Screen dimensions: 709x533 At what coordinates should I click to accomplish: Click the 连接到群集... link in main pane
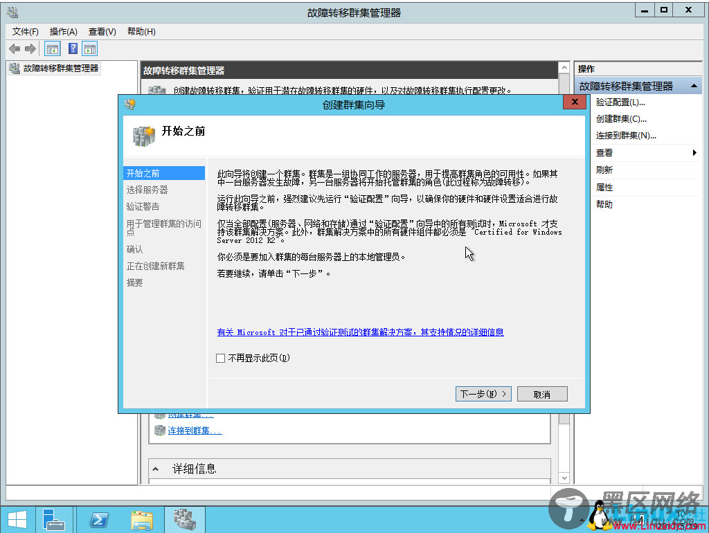195,431
